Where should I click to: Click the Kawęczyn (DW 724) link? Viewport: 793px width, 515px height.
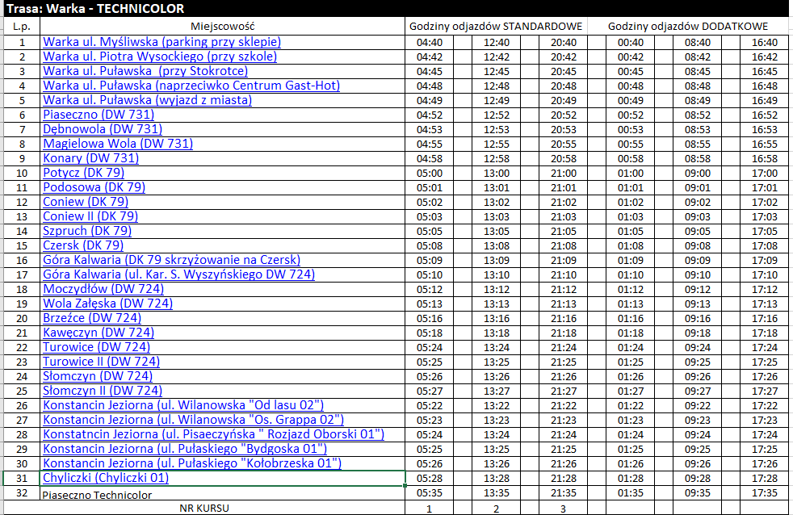(x=99, y=333)
